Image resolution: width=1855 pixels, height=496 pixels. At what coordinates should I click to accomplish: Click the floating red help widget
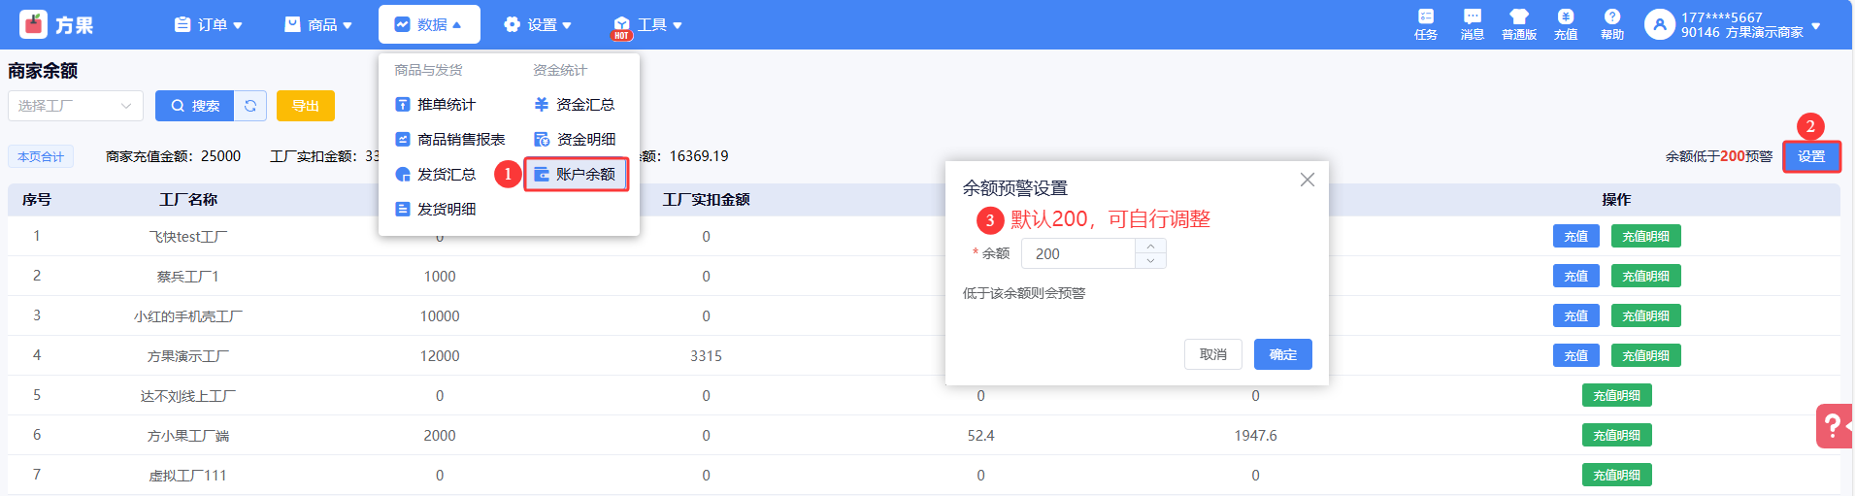tap(1833, 425)
